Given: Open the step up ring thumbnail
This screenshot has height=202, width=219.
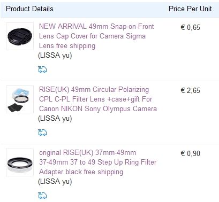Looking at the screenshot, I should pos(20,162).
